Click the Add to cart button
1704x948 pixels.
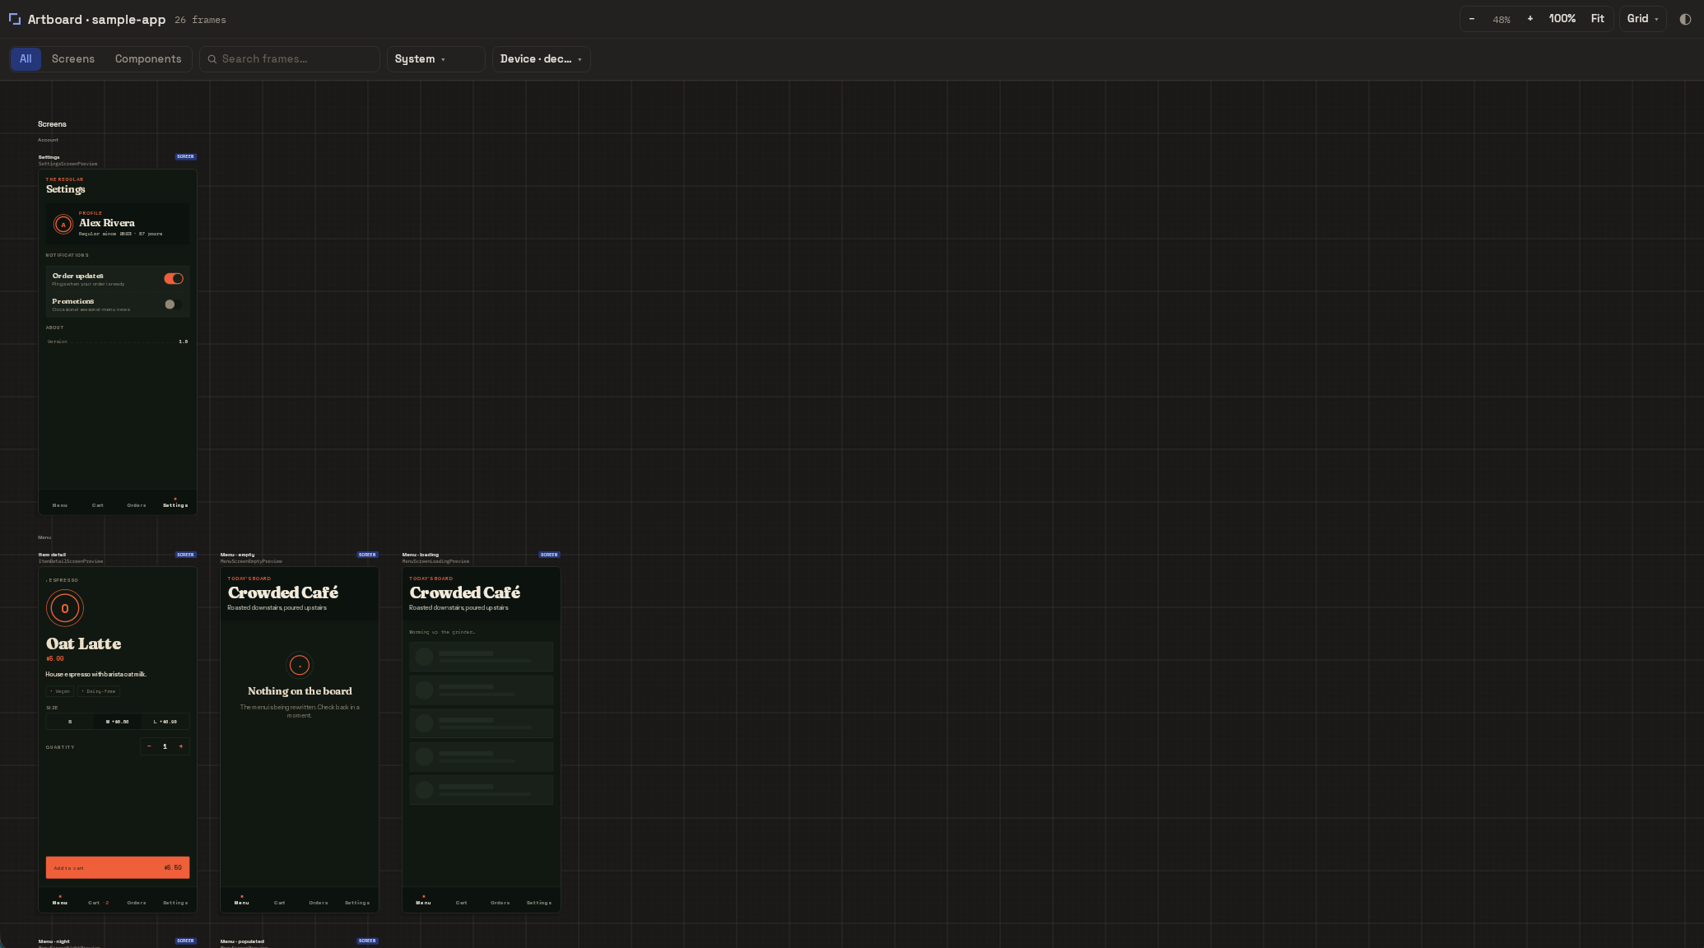pyautogui.click(x=118, y=867)
